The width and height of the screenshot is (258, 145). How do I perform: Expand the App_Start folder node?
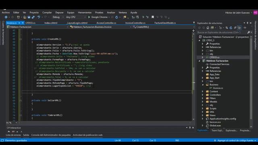coord(203,78)
